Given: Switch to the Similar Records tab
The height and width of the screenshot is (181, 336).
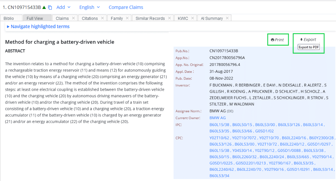Looking at the screenshot, I should coord(150,18).
